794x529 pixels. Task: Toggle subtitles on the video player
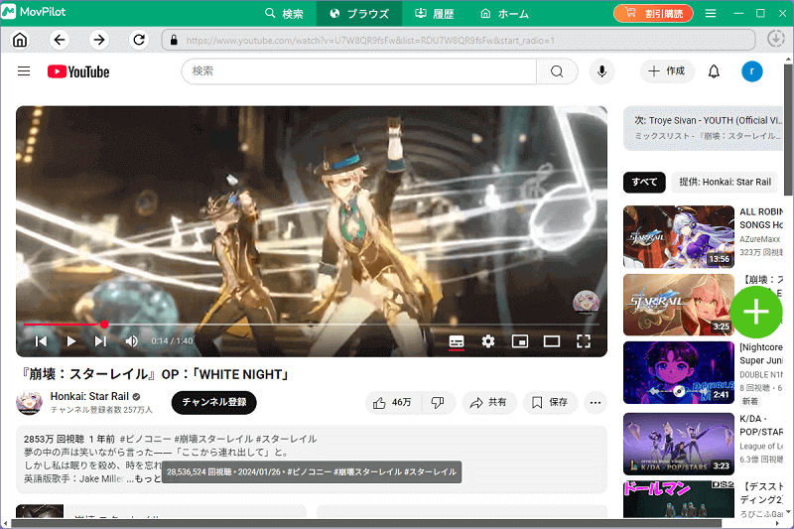pyautogui.click(x=457, y=341)
